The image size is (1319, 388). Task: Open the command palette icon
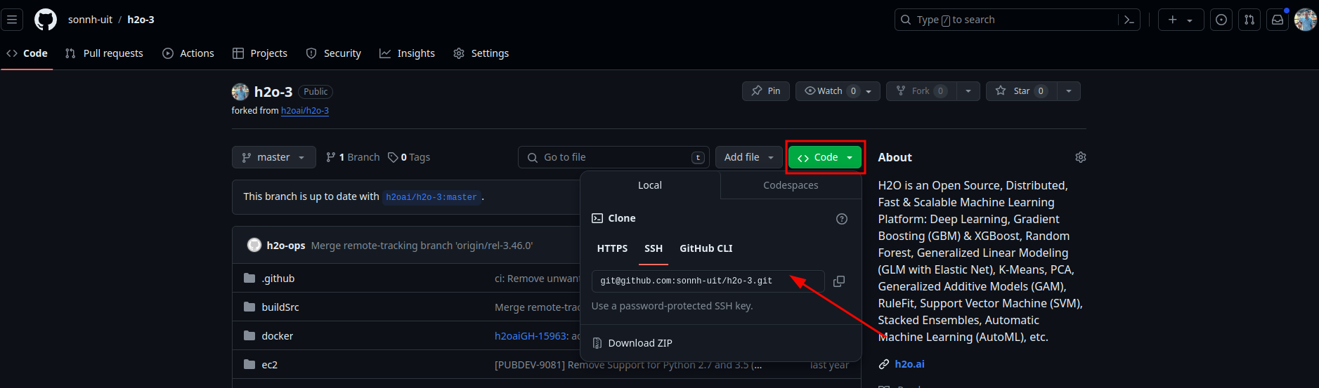point(1129,20)
